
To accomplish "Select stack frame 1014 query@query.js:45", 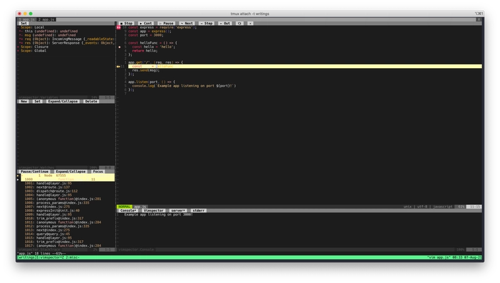I will pyautogui.click(x=47, y=234).
